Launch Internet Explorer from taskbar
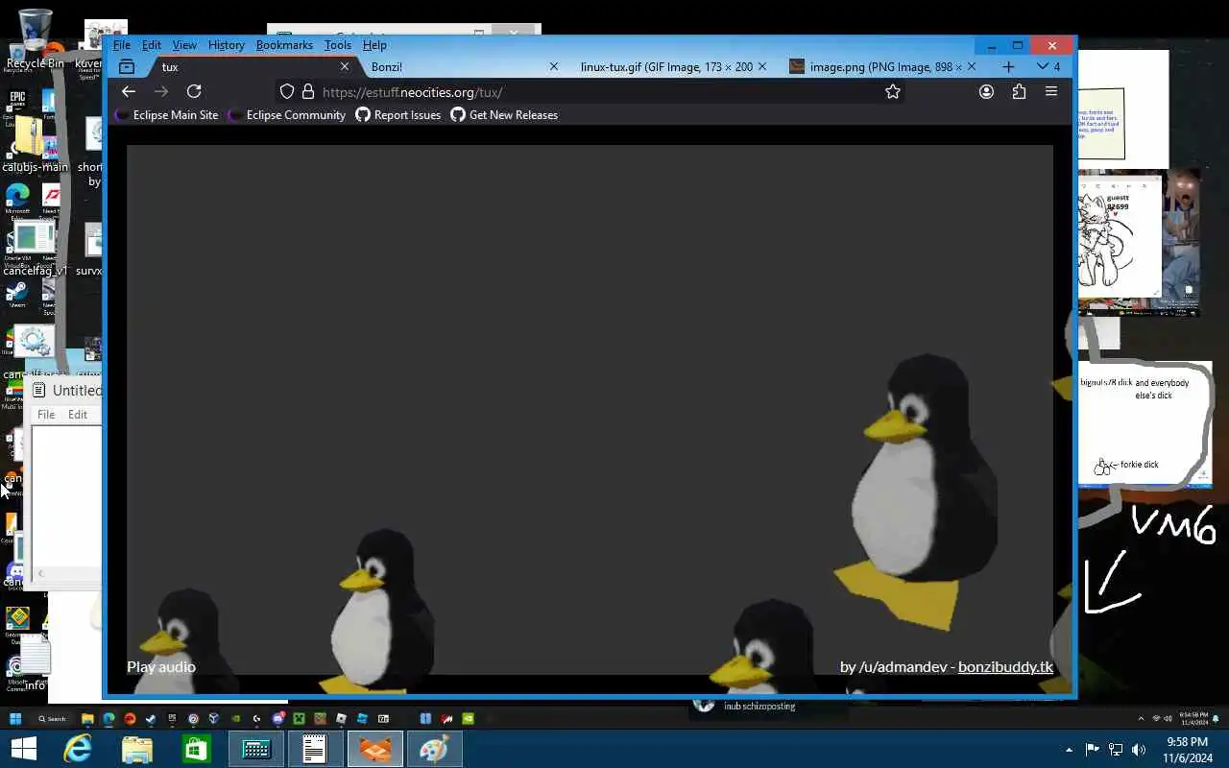 click(77, 749)
